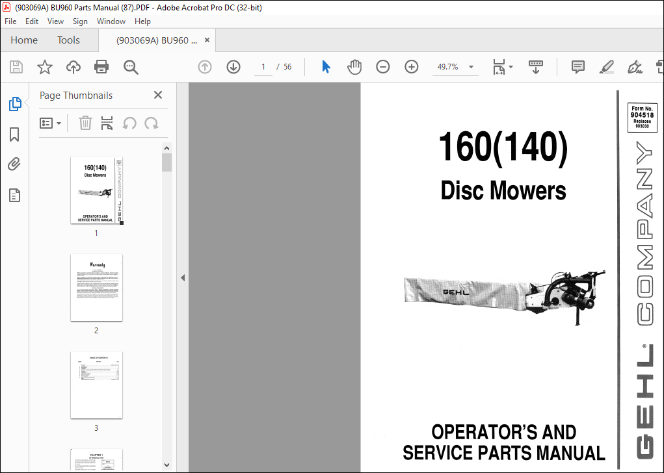Switch to the Home tab
Viewport: 664px width, 473px height.
click(24, 40)
